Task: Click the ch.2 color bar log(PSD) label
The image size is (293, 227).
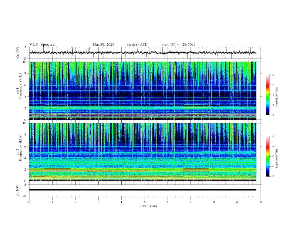Action: (277, 158)
